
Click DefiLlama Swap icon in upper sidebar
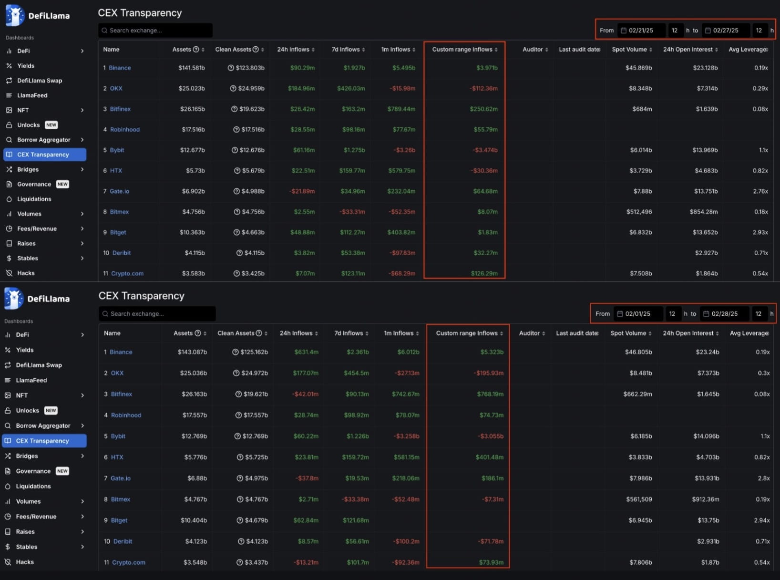pyautogui.click(x=9, y=81)
